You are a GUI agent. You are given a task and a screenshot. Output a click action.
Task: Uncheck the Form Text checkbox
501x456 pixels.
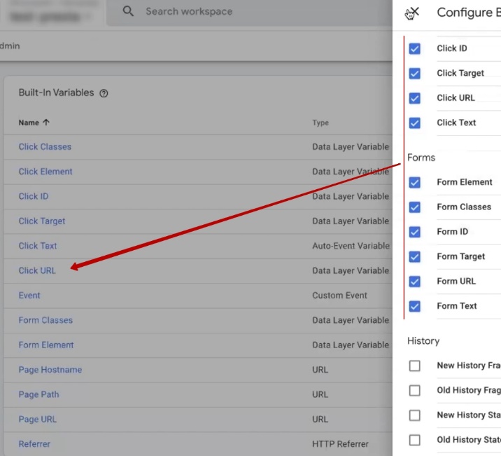click(x=415, y=306)
